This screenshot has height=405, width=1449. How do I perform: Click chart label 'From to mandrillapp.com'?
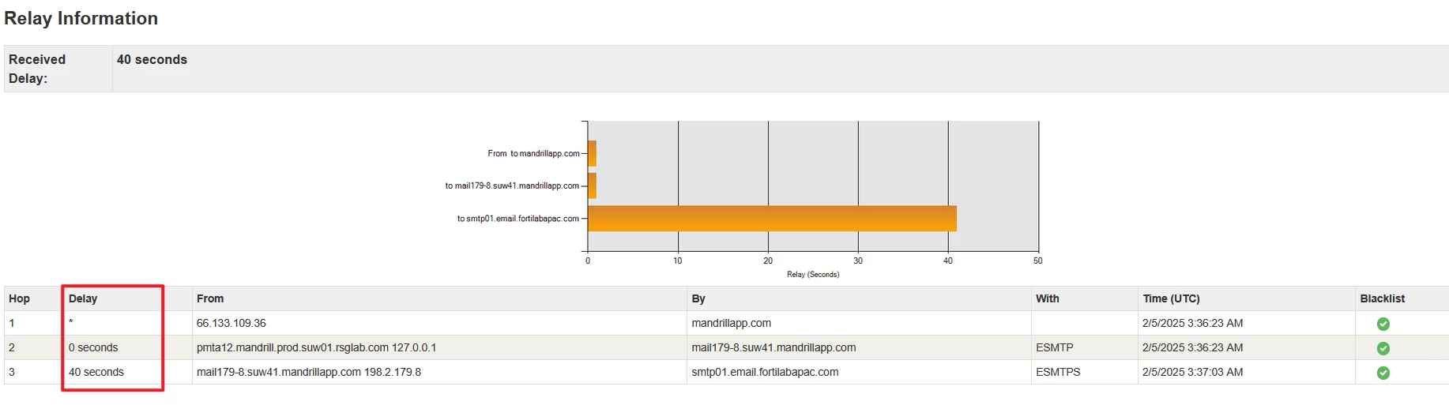(533, 153)
